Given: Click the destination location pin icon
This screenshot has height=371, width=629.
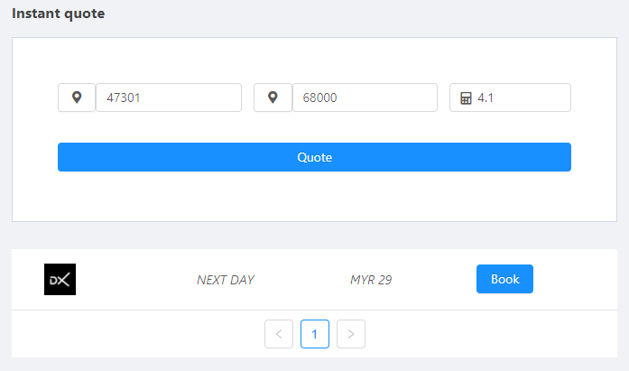Looking at the screenshot, I should pyautogui.click(x=273, y=97).
